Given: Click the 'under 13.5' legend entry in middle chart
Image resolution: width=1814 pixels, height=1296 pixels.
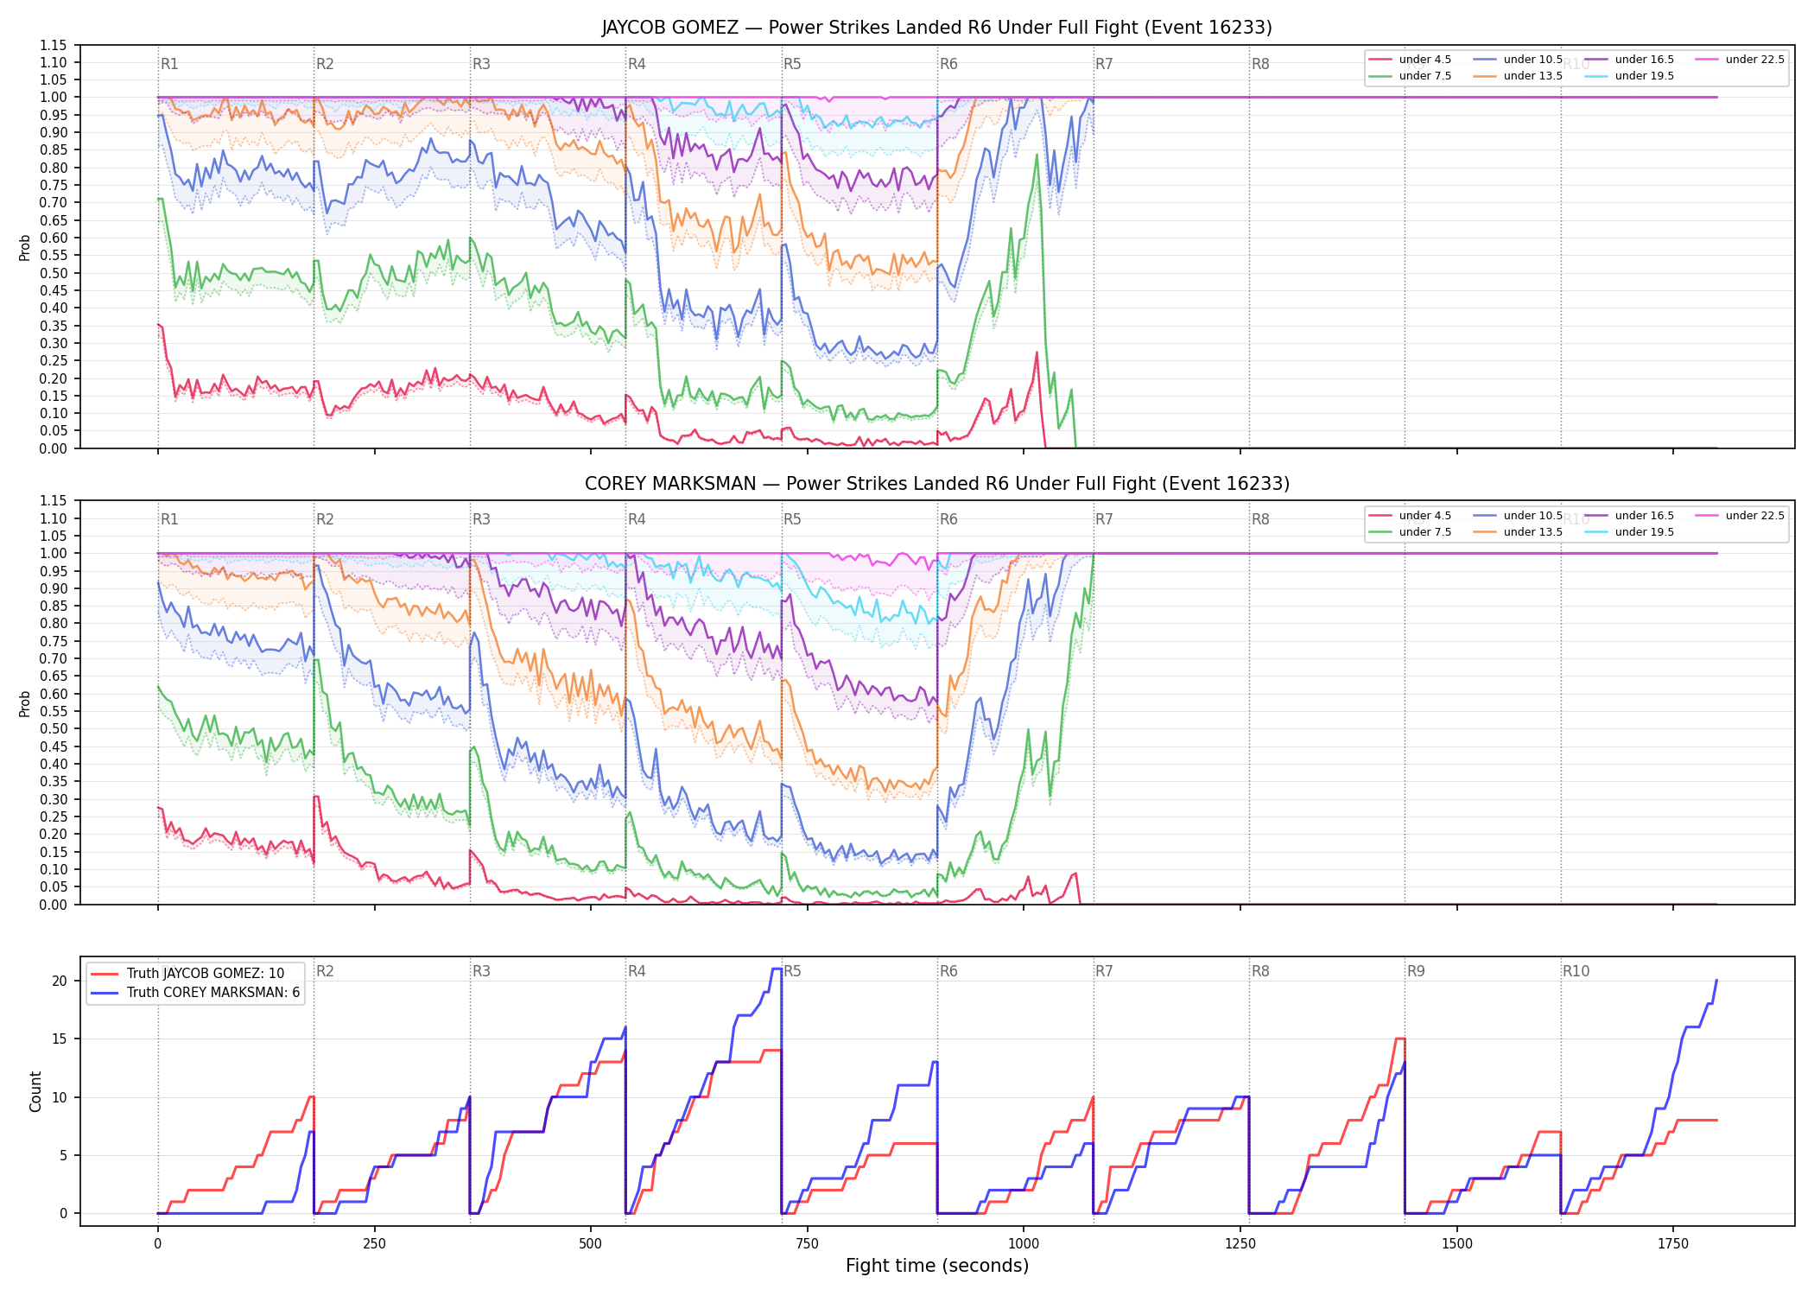Looking at the screenshot, I should coord(1518,532).
